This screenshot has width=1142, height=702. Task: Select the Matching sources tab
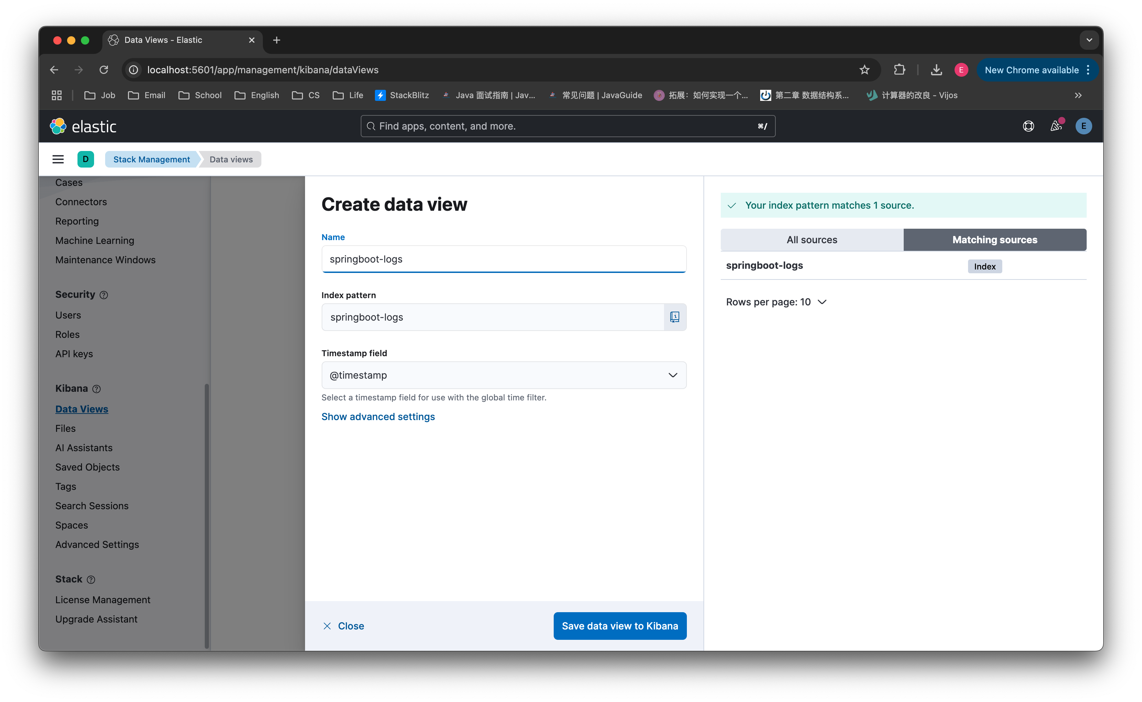click(x=995, y=240)
